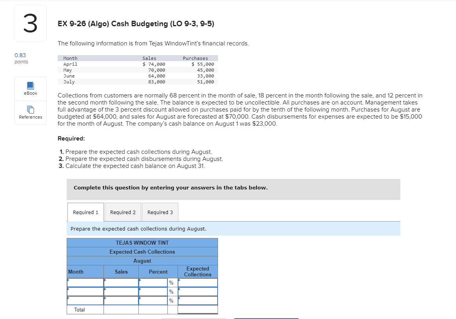Click the Percent column header
456x319 pixels.
[158, 272]
